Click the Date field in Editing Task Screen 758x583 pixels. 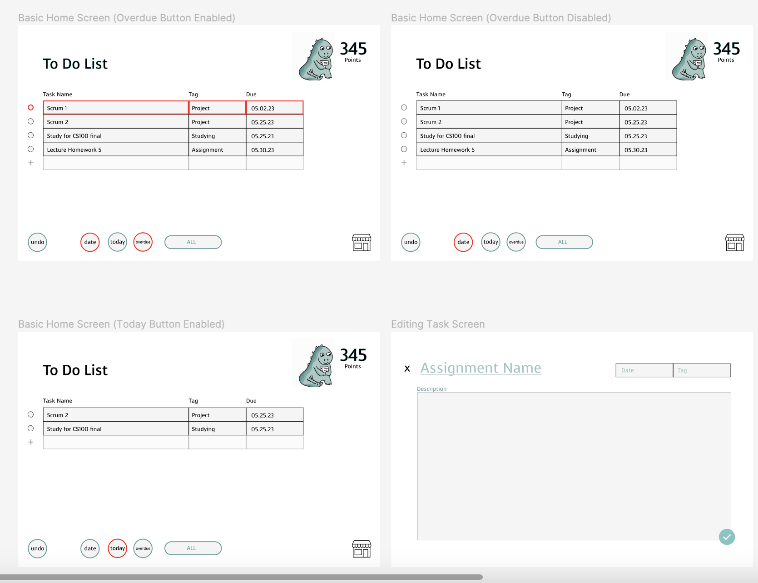pyautogui.click(x=644, y=370)
